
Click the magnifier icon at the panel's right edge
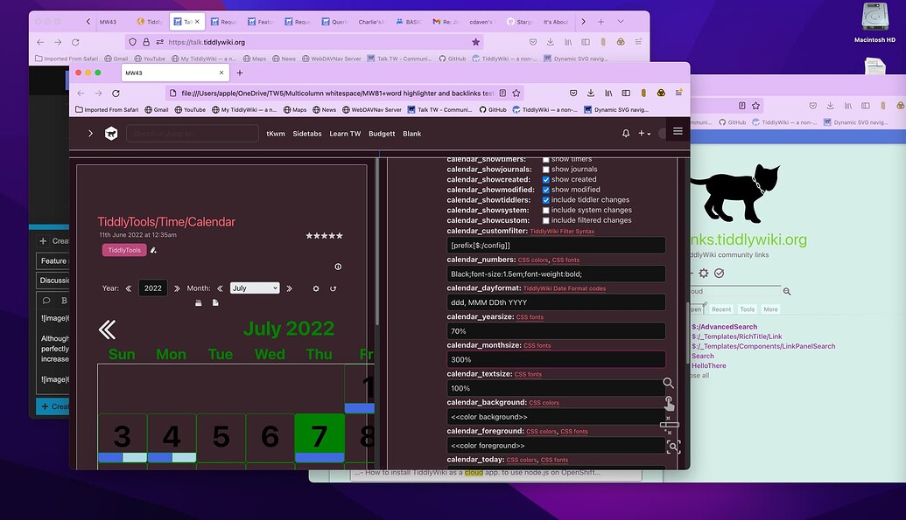668,383
